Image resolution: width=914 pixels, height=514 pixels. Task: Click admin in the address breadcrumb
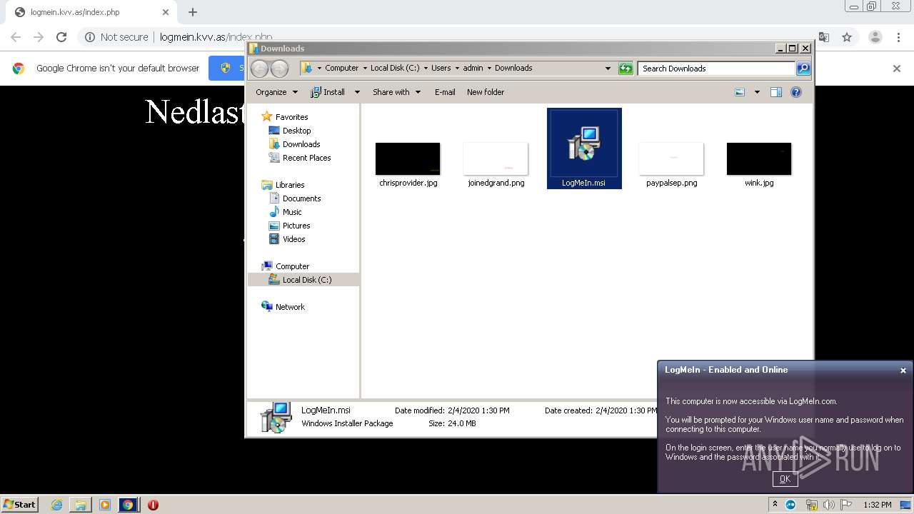(473, 69)
